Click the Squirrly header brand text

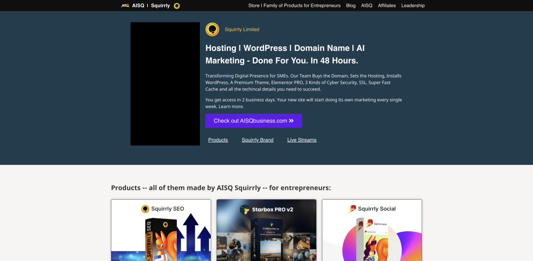pos(160,5)
